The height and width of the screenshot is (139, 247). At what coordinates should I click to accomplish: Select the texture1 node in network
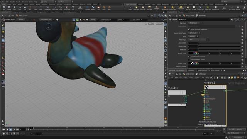tap(215, 87)
